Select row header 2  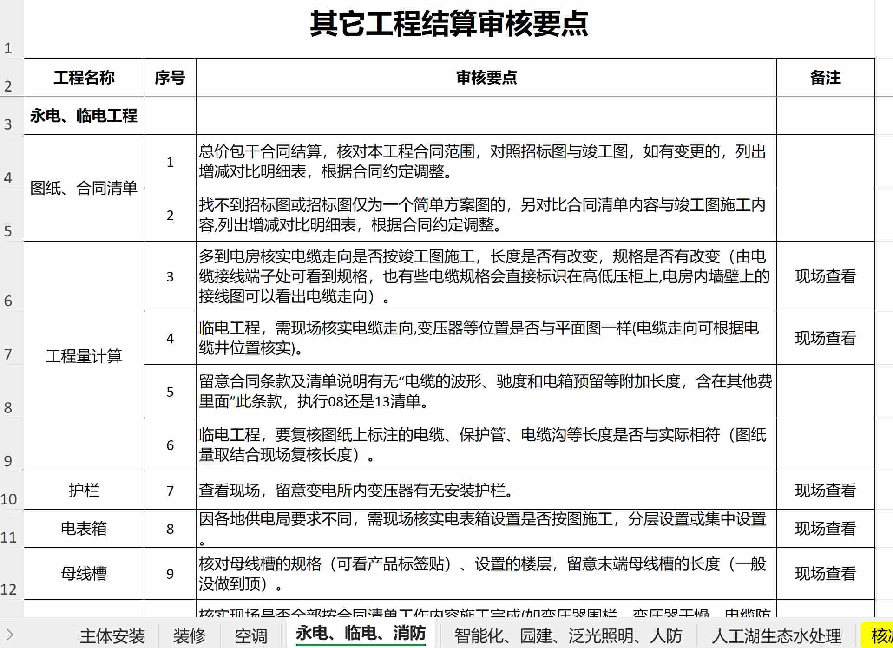coord(12,78)
